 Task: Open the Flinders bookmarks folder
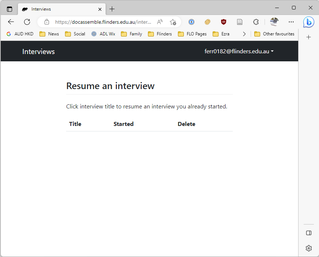160,34
